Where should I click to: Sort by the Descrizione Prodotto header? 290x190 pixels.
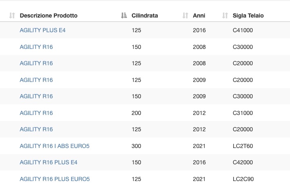[x=49, y=15]
